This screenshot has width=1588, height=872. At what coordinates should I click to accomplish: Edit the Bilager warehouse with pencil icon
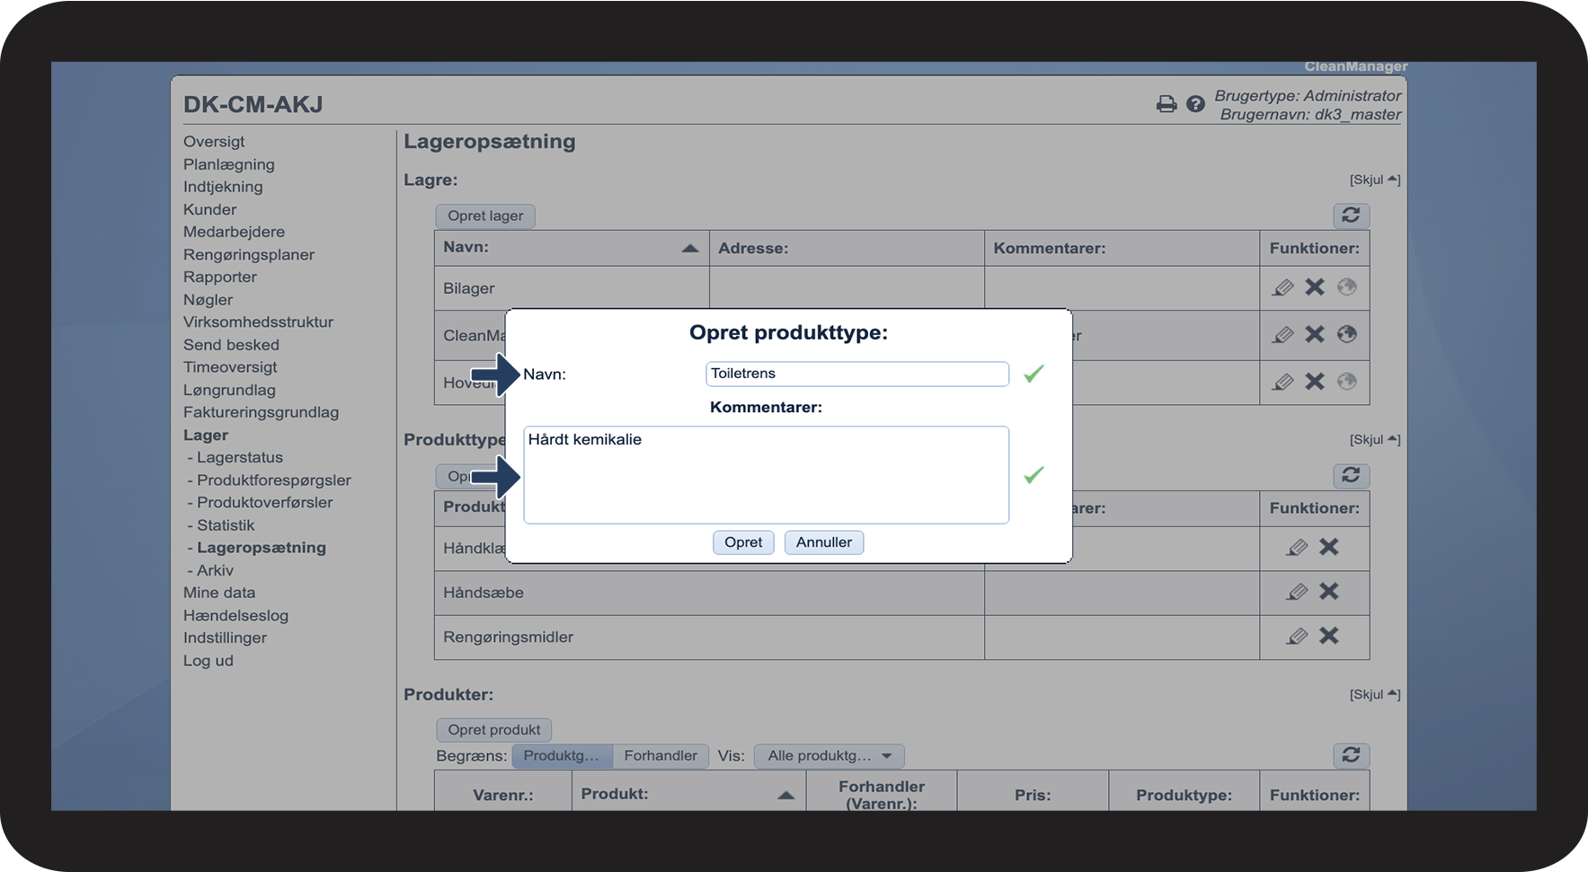pos(1282,287)
